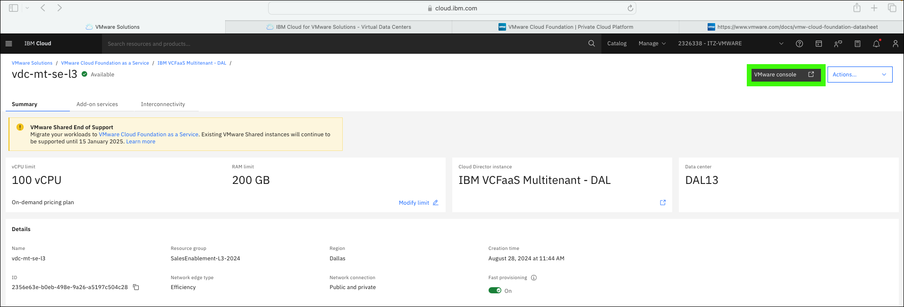Expand the browser sidebar options chevron
Screen dimensions: 904x307
click(27, 8)
